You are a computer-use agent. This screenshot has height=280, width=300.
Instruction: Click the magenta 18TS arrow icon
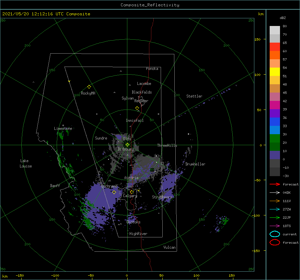(x=275, y=226)
